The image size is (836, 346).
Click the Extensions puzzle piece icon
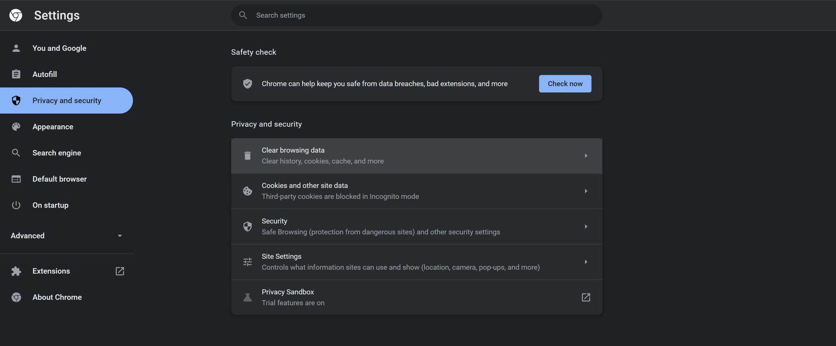click(x=16, y=271)
